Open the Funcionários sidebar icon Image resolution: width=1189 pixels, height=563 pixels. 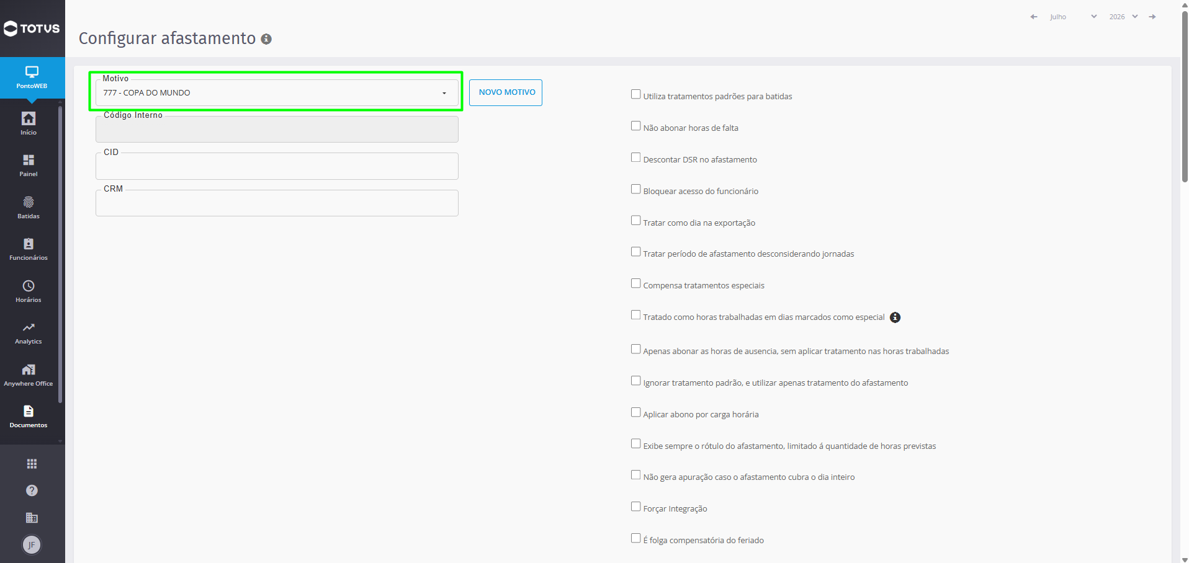click(29, 244)
